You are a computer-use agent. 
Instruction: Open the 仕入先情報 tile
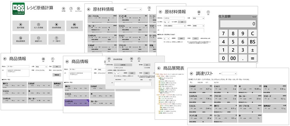[x=39, y=25]
